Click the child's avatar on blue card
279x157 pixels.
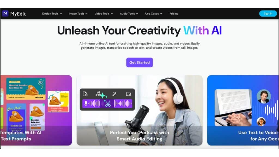[261, 122]
